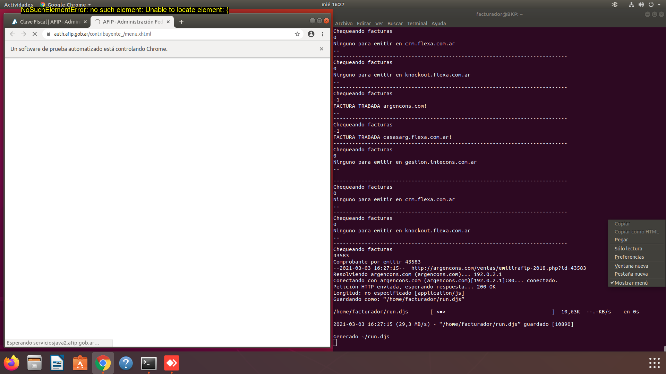Select Pestaña nueva in the context menu

pyautogui.click(x=637, y=274)
